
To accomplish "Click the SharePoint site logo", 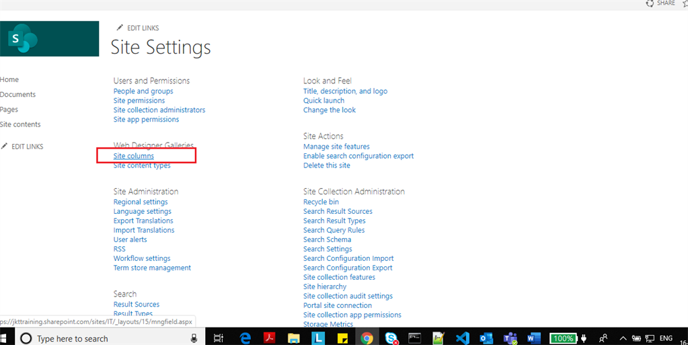I will pos(49,38).
